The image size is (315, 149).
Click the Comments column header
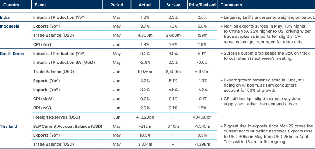(231, 5)
